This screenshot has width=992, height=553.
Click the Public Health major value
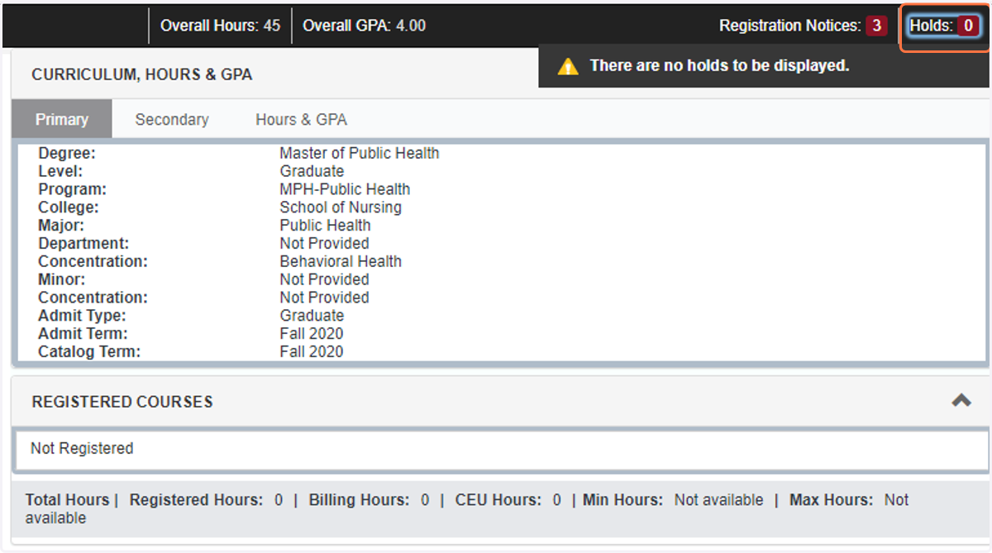(325, 225)
